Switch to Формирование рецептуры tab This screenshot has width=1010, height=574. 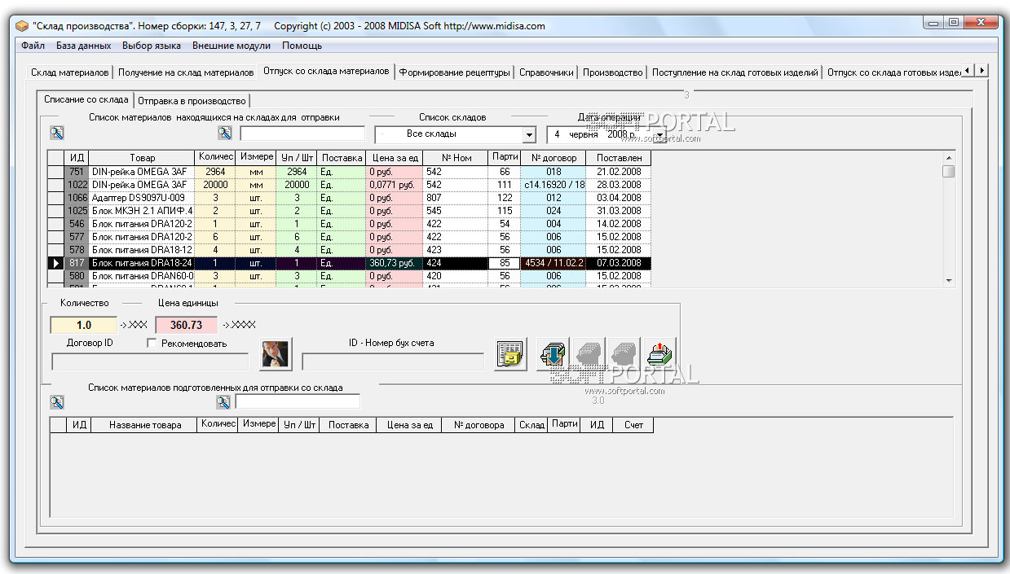click(455, 72)
